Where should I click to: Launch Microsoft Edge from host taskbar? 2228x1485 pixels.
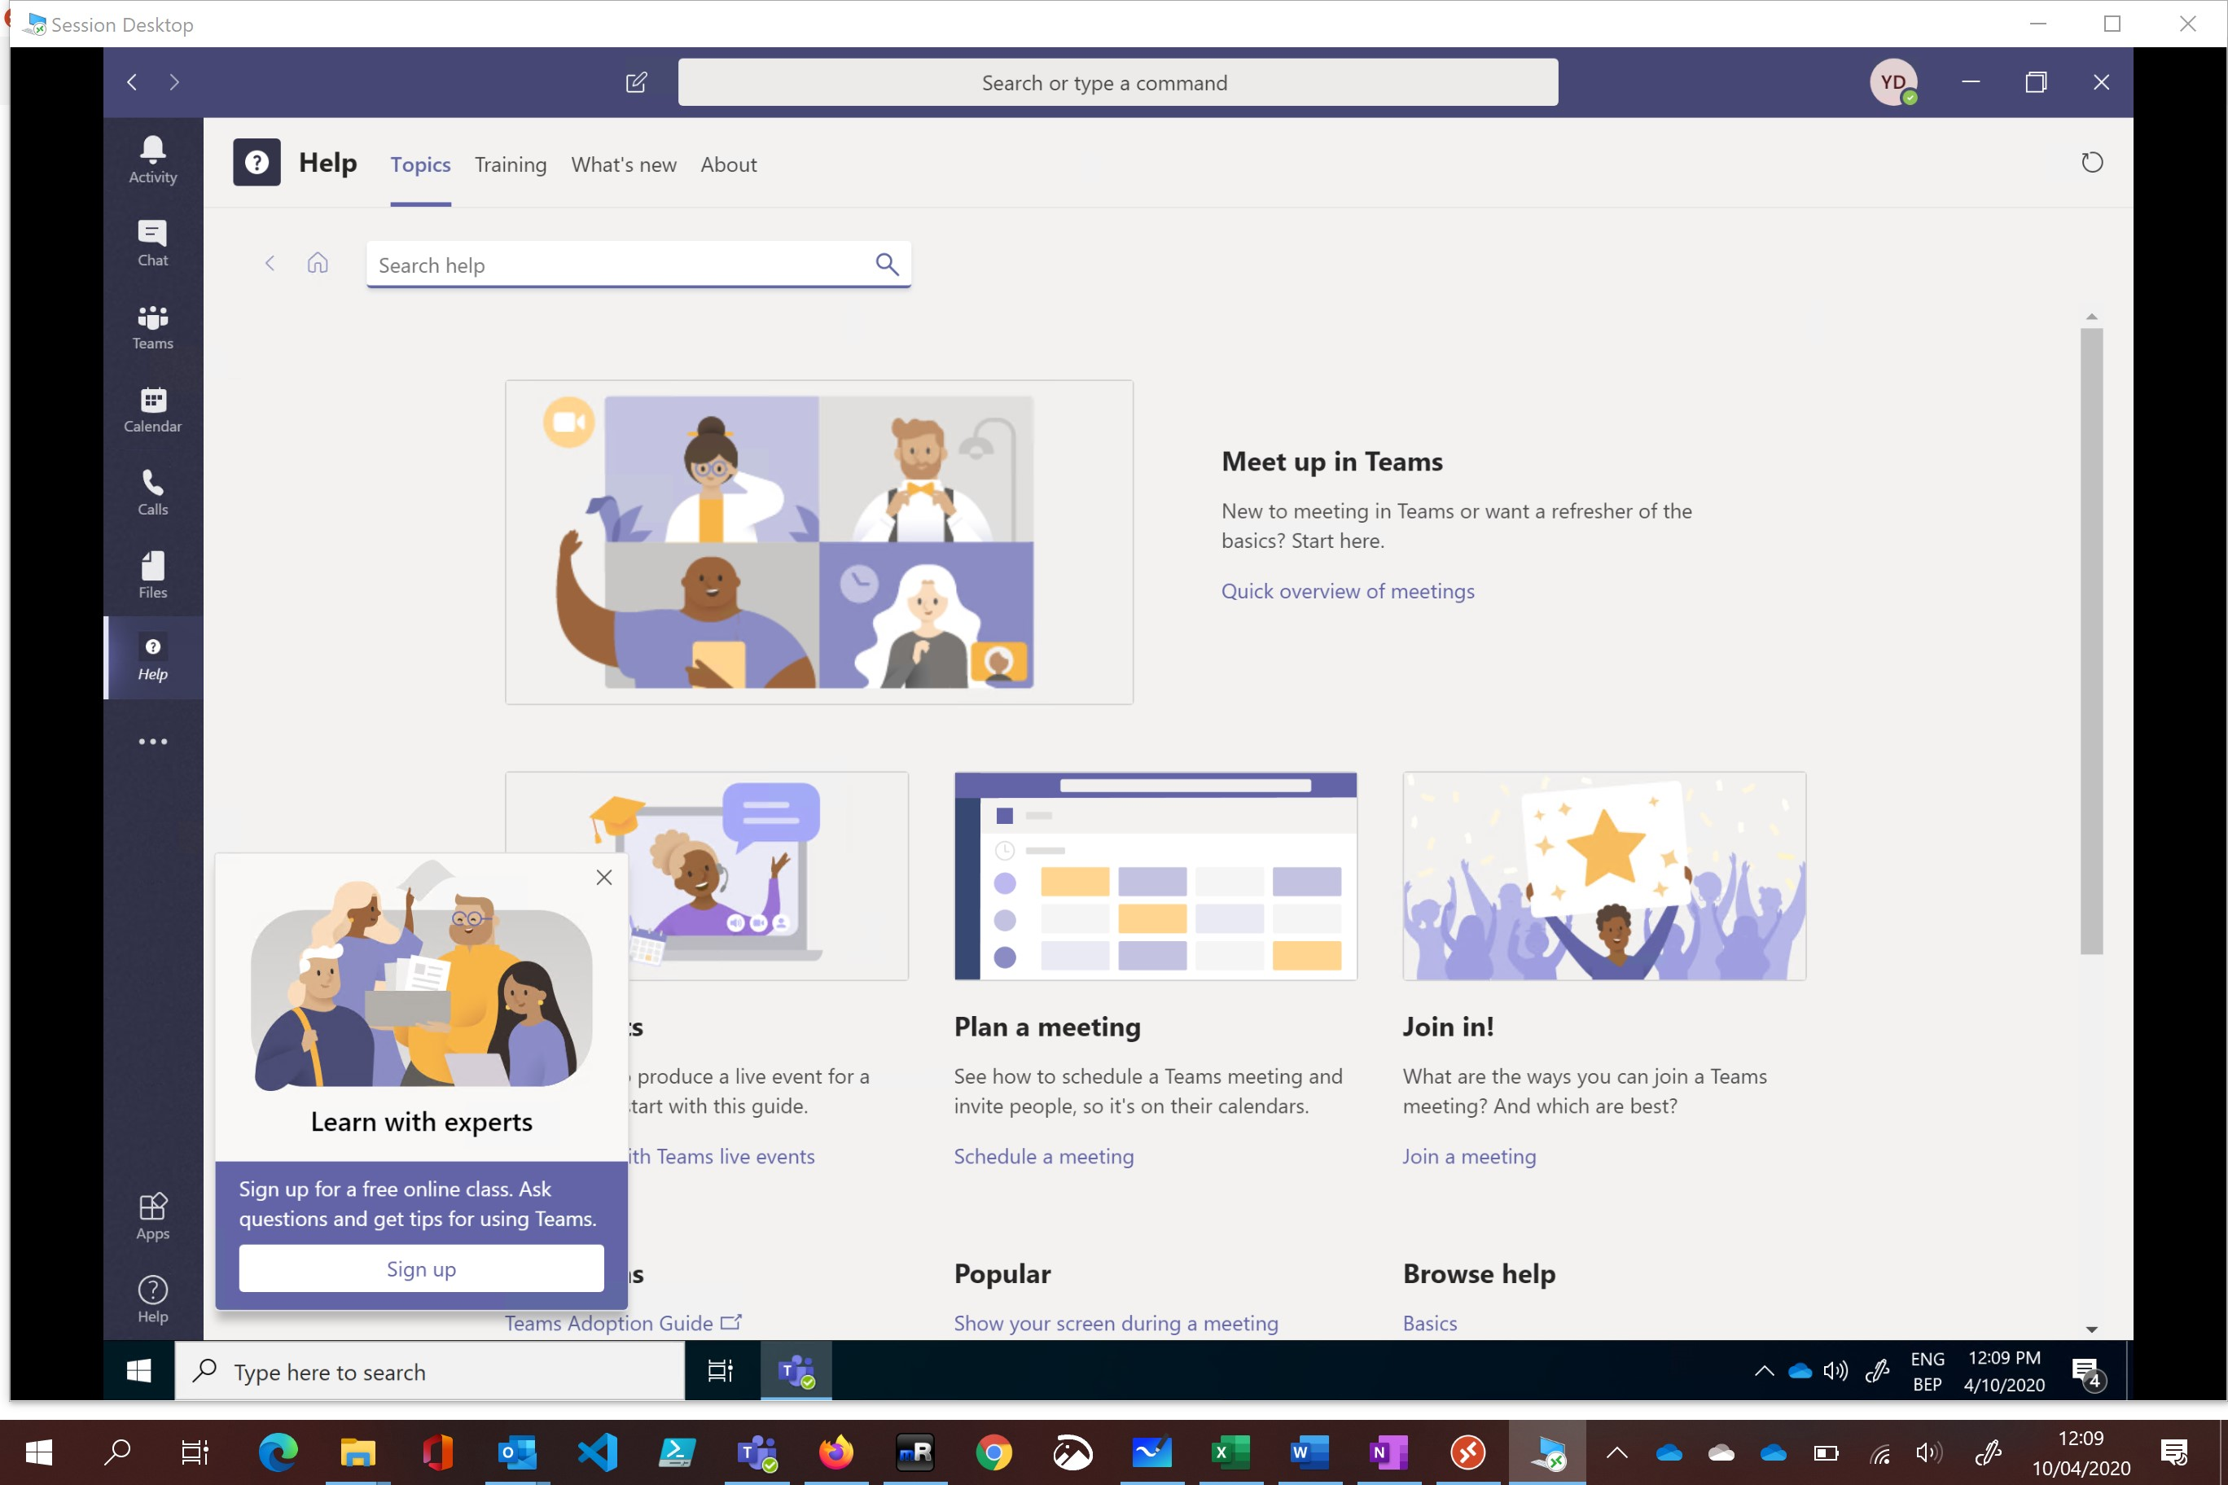point(278,1452)
